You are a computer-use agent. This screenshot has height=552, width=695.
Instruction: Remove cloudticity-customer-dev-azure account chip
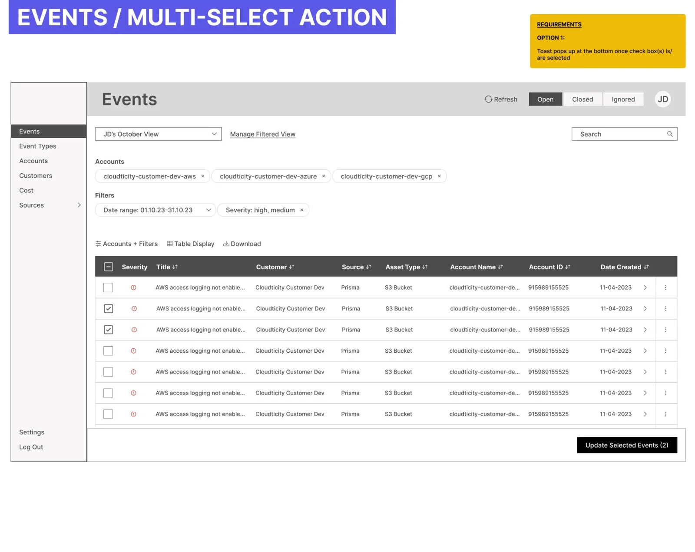click(323, 176)
